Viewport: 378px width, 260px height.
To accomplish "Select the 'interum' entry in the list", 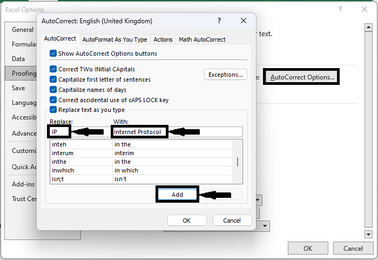I will pyautogui.click(x=81, y=153).
